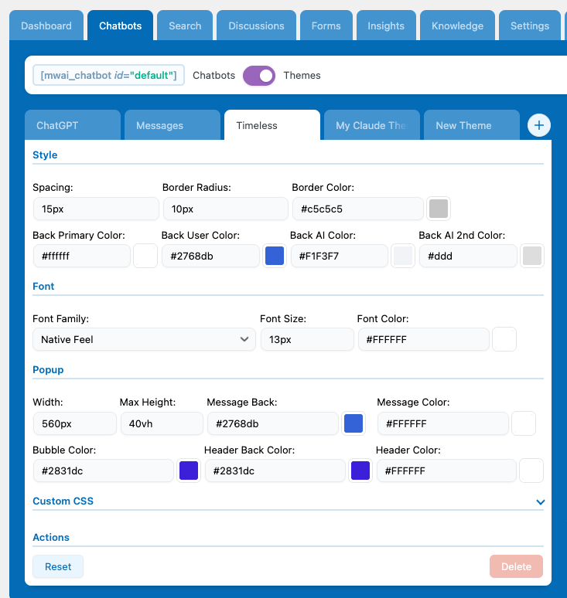The height and width of the screenshot is (598, 567).
Task: Open the Back AI 2nd Color swatch
Action: (x=532, y=256)
